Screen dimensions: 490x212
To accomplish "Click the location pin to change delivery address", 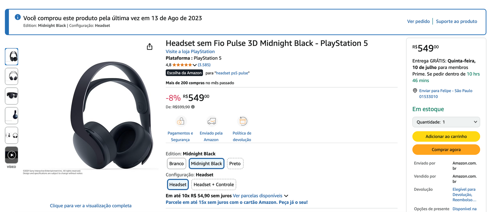I will coord(415,90).
